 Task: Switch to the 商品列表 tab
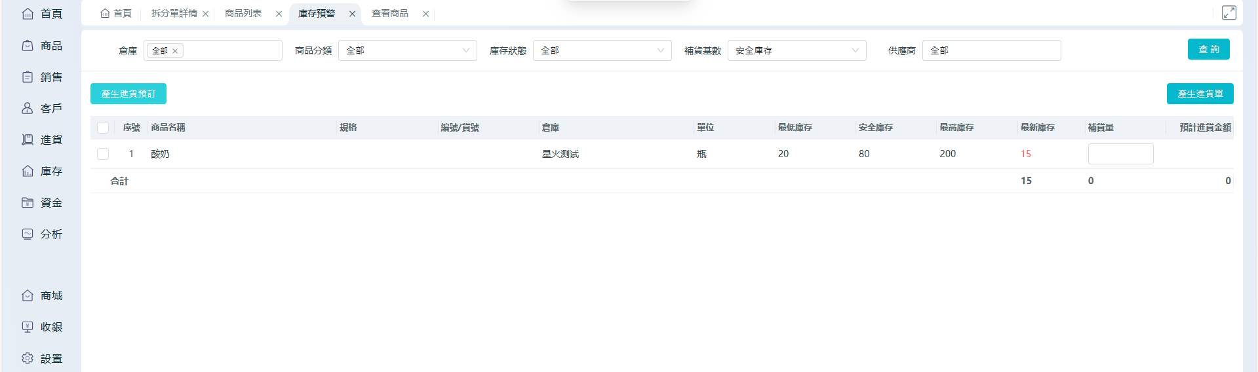[x=243, y=14]
